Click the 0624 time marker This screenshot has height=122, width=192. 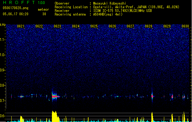point(76,26)
